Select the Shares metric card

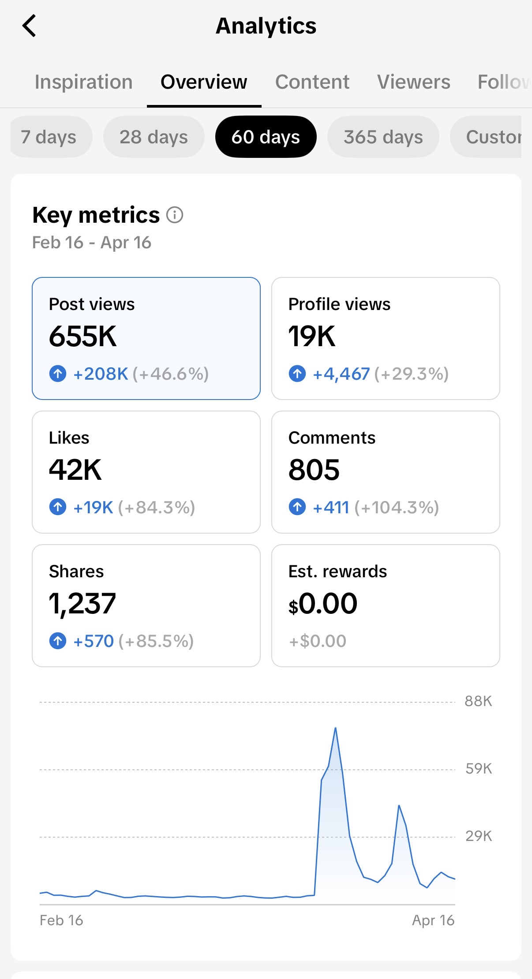[x=146, y=605]
